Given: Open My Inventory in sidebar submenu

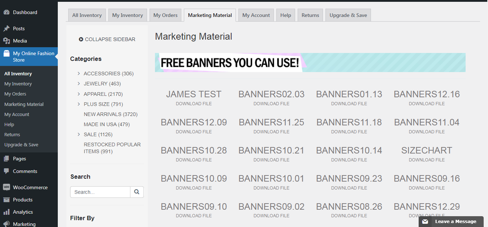Looking at the screenshot, I should pos(18,84).
